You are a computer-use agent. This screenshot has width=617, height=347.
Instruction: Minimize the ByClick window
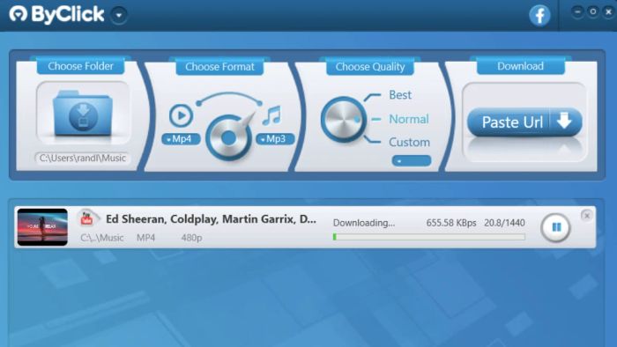pyautogui.click(x=577, y=11)
